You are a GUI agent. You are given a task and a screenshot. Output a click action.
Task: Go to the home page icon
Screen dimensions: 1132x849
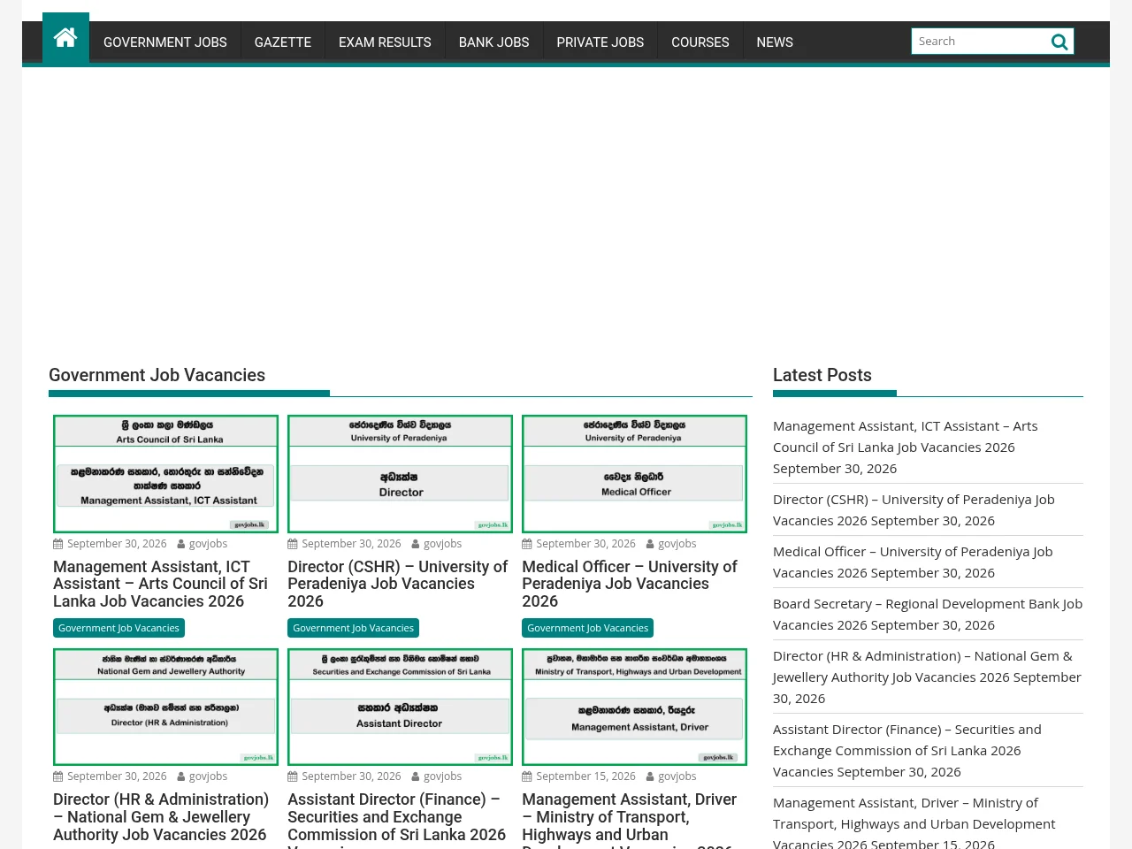[x=65, y=38]
